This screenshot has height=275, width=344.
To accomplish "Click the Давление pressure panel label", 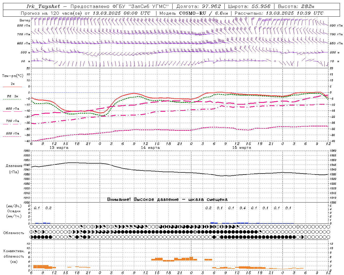I will tap(14, 166).
